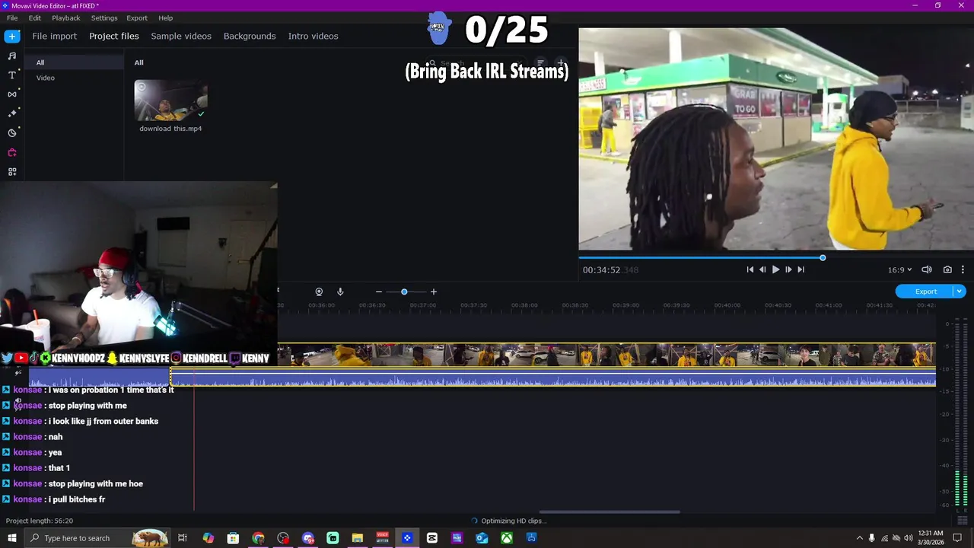Open the More tools grid icon

coord(11,172)
